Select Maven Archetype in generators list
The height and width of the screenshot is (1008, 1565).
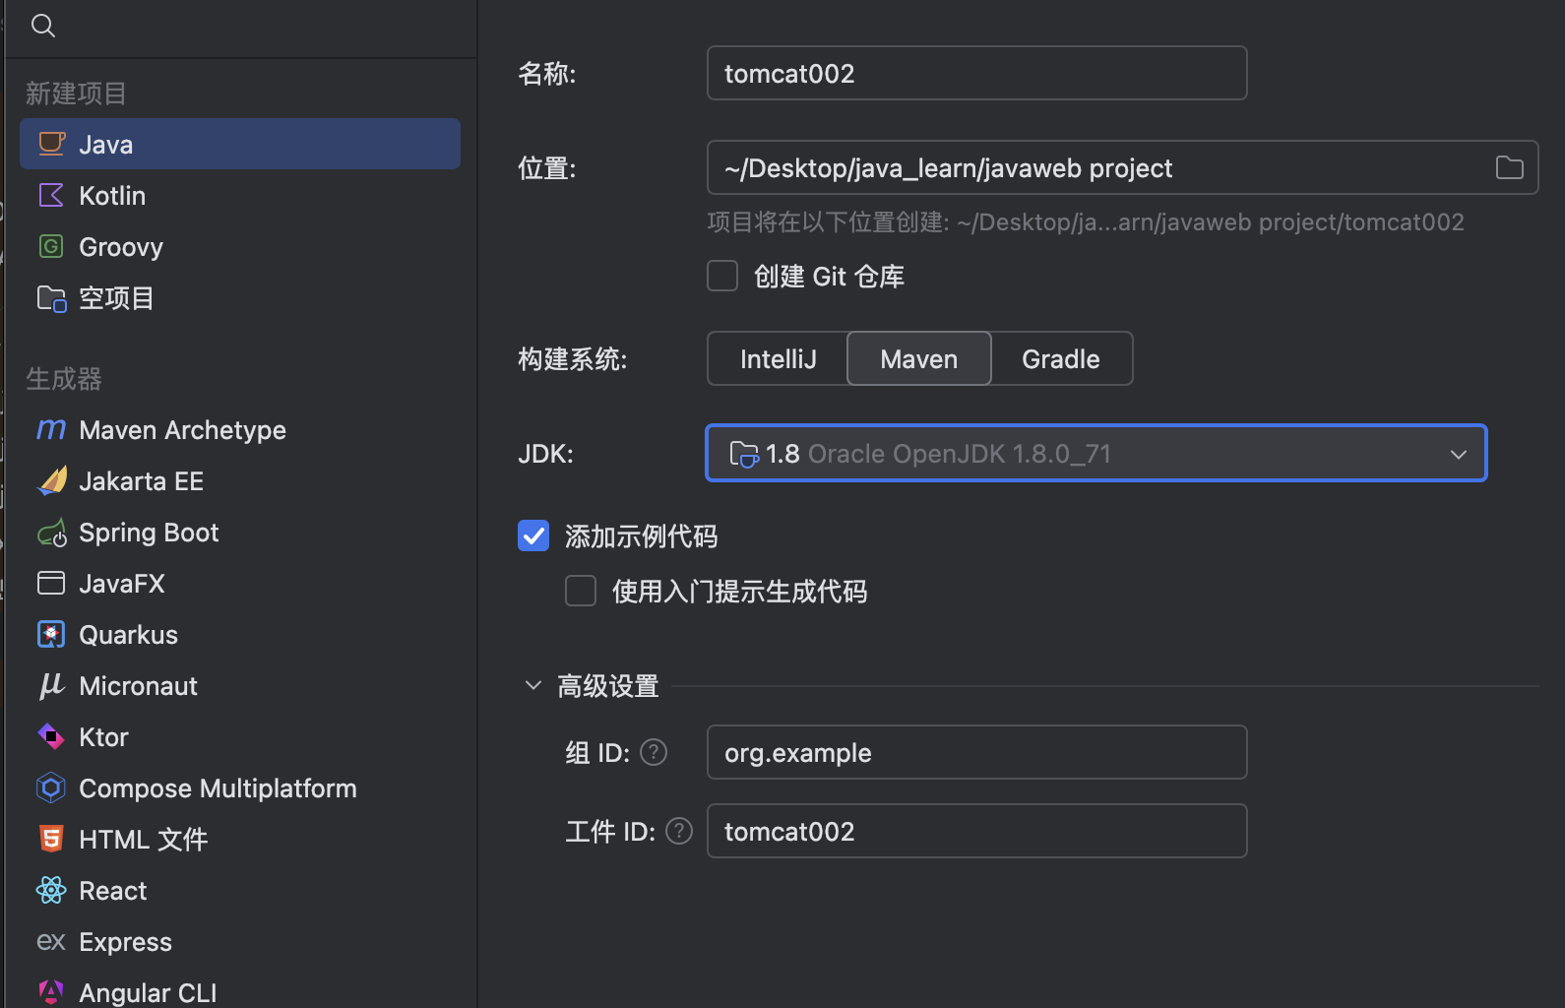click(182, 430)
